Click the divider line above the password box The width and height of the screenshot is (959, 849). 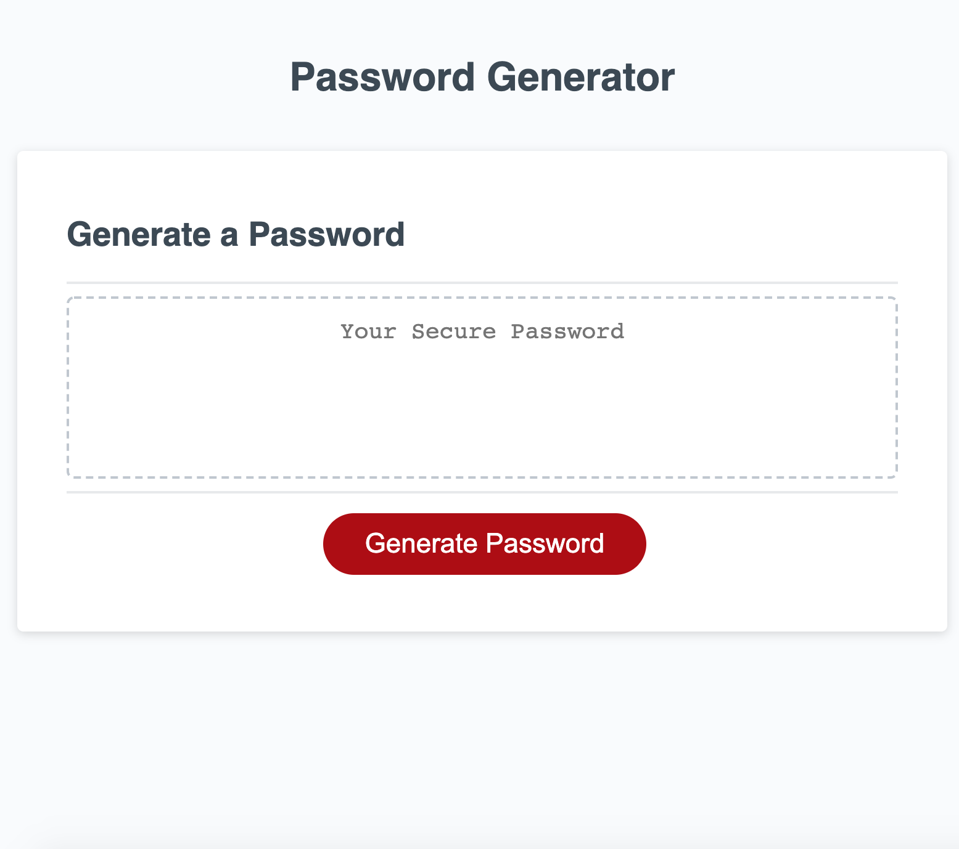[482, 283]
